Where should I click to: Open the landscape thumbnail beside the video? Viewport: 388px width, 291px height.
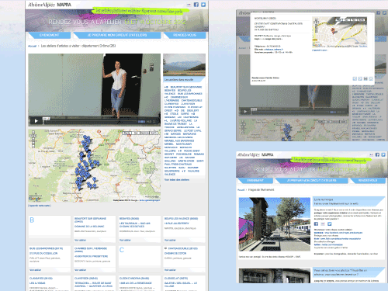184,65
